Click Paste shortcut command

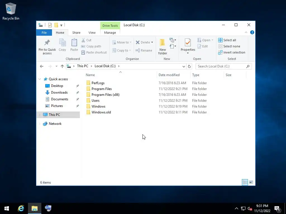point(94,52)
